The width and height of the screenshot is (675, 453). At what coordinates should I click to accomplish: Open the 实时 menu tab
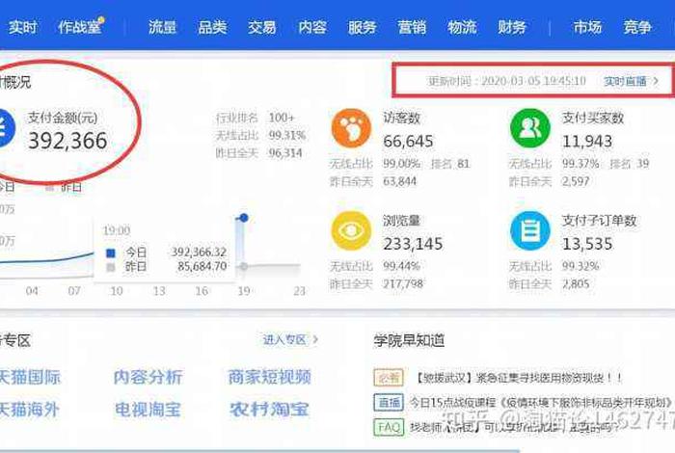click(x=23, y=28)
